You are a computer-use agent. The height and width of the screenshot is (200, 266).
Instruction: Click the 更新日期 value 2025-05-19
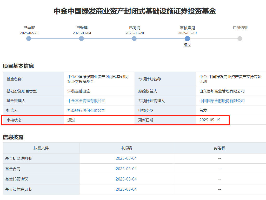(210, 120)
